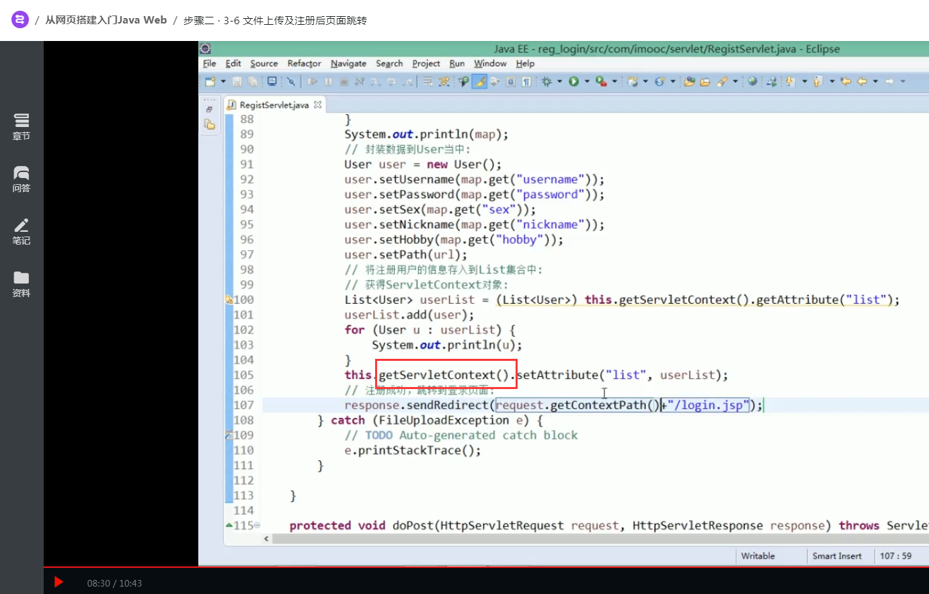Click the Save toolbar icon

click(237, 81)
